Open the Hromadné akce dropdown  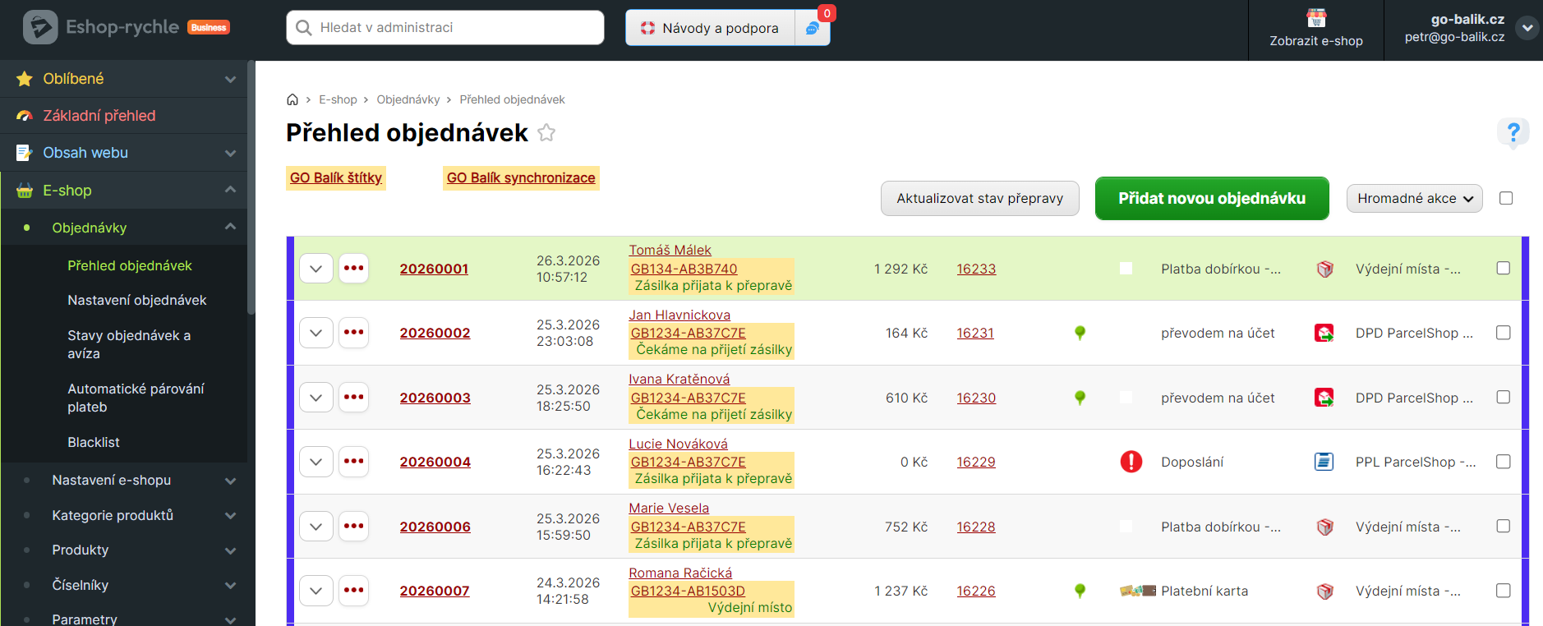click(1414, 199)
